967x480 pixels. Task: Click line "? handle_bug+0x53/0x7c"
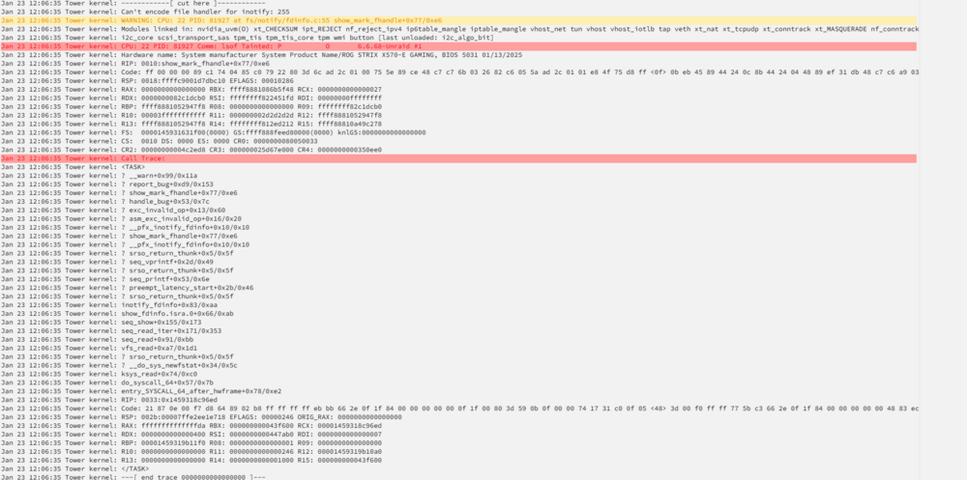point(104,202)
